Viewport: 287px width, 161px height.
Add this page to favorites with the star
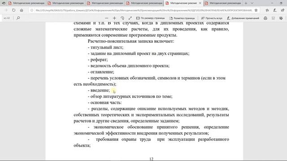[x=256, y=10]
